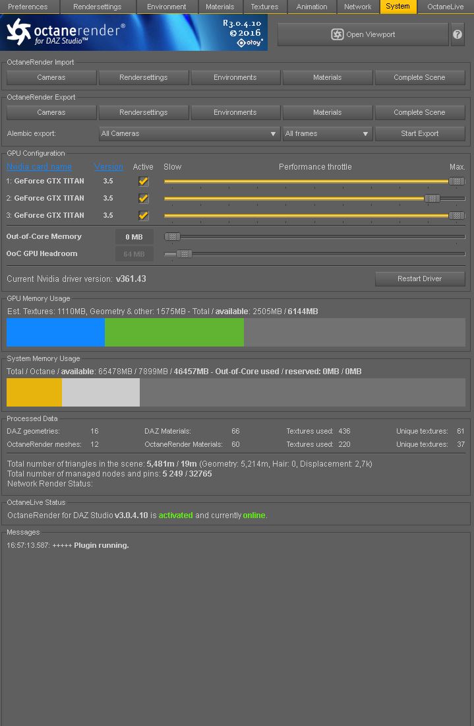Import Cameras in OctaneRender Import

pos(51,77)
